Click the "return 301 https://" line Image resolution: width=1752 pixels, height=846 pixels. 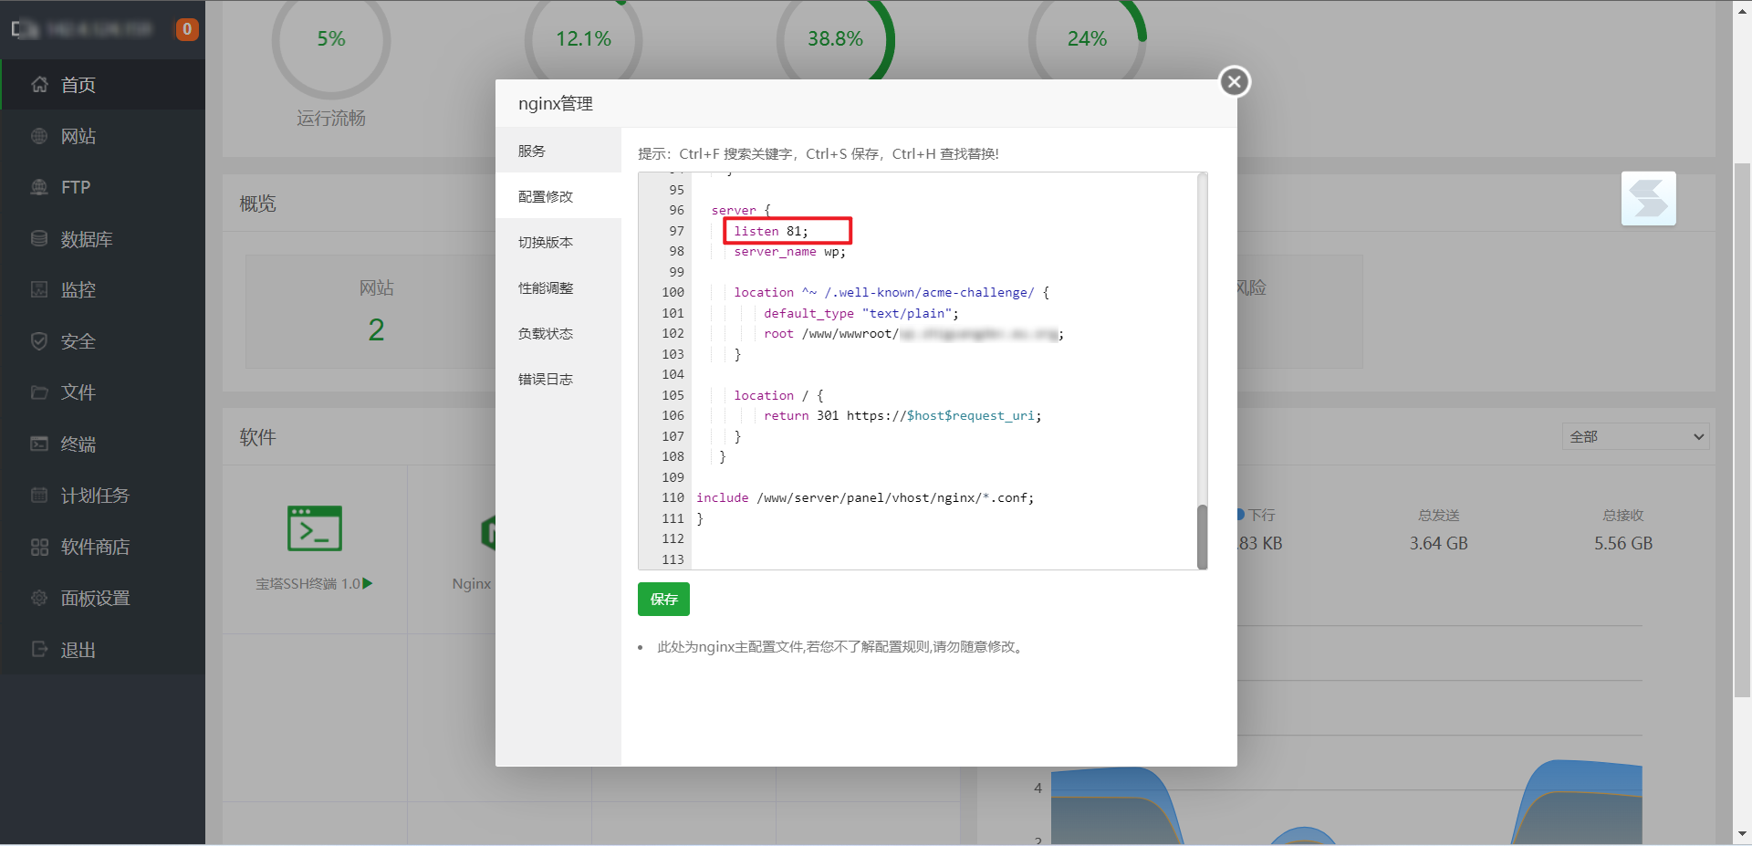point(902,415)
